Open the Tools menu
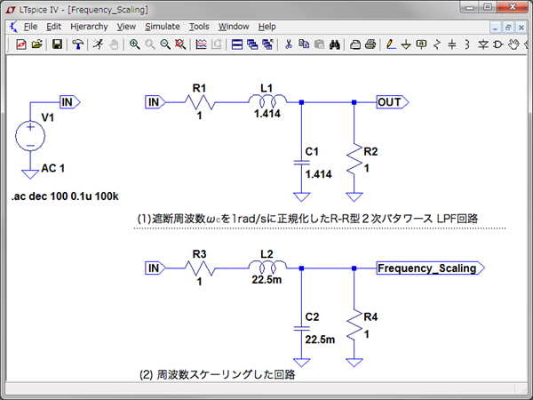The height and width of the screenshot is (400, 533). click(199, 27)
